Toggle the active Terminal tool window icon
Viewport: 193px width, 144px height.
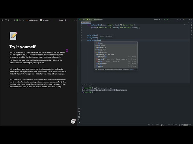coord(79,117)
